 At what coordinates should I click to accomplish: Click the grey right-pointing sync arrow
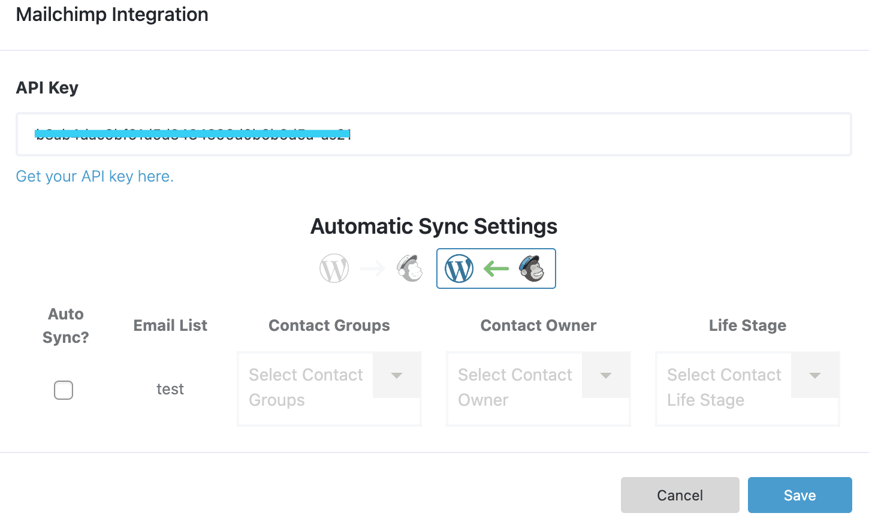(x=372, y=268)
